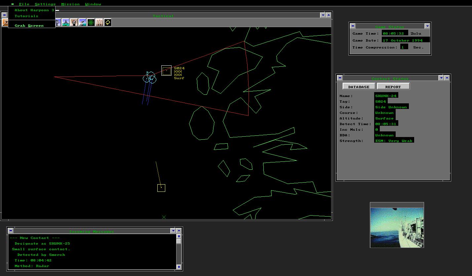
Task: Click the Incoming Messages dropdown arrow
Action: (173, 230)
